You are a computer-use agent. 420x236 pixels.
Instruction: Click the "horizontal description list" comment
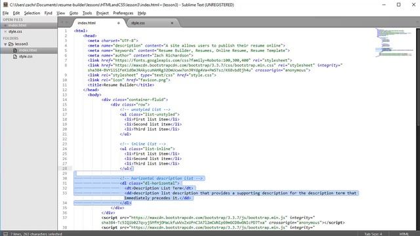pos(162,178)
